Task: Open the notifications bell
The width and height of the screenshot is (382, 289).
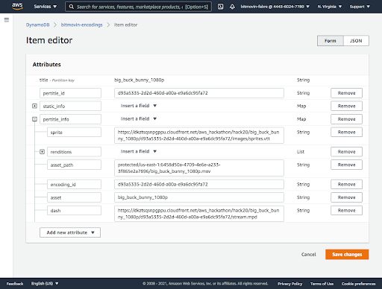Action: [x=232, y=7]
